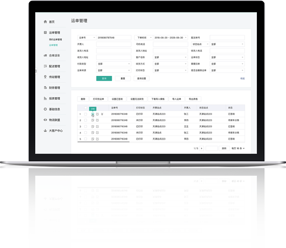Open the 每页 10 条 page size dropdown
This screenshot has height=248, width=286.
pyautogui.click(x=238, y=148)
